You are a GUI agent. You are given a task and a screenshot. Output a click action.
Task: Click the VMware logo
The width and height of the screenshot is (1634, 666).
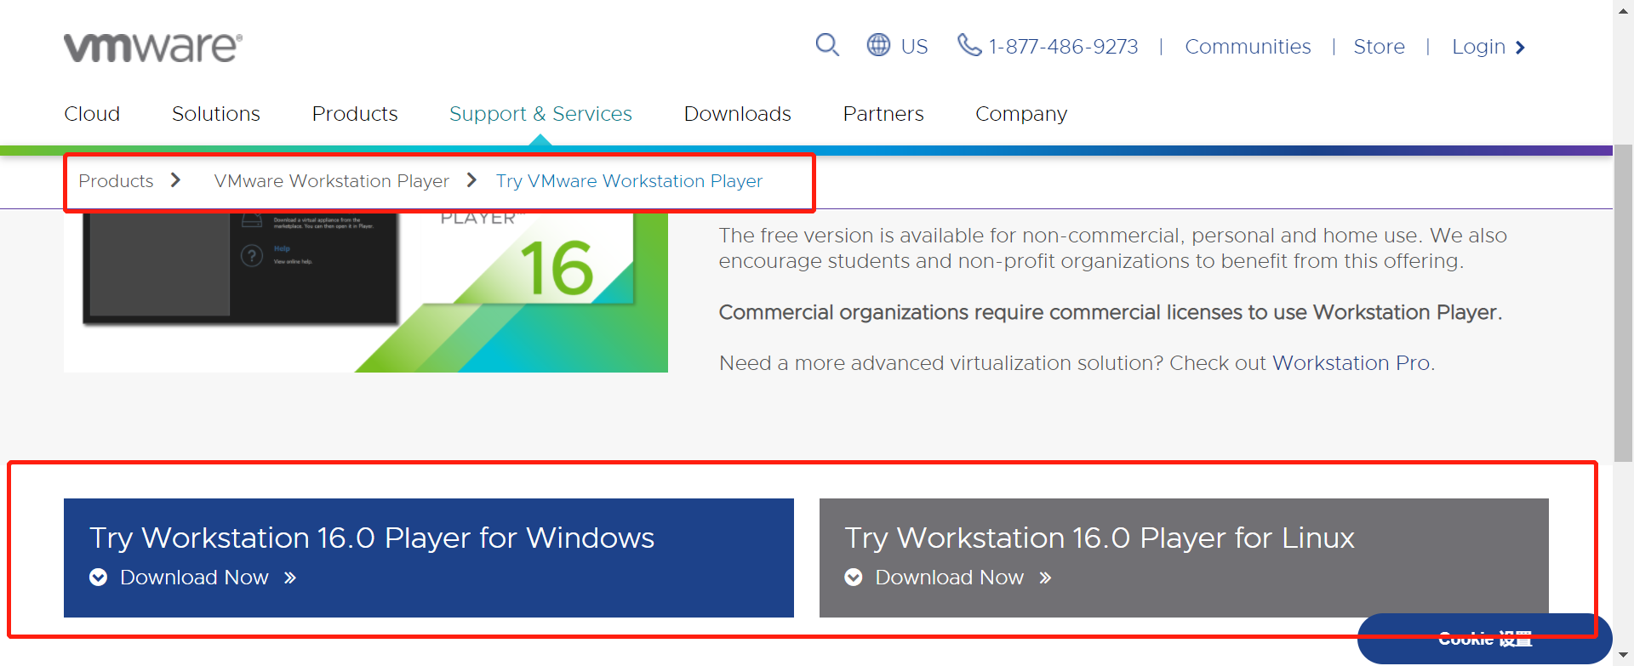tap(153, 48)
